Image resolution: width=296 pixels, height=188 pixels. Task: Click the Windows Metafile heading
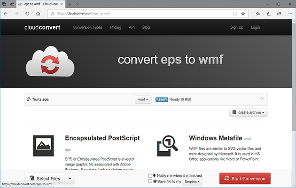216,138
